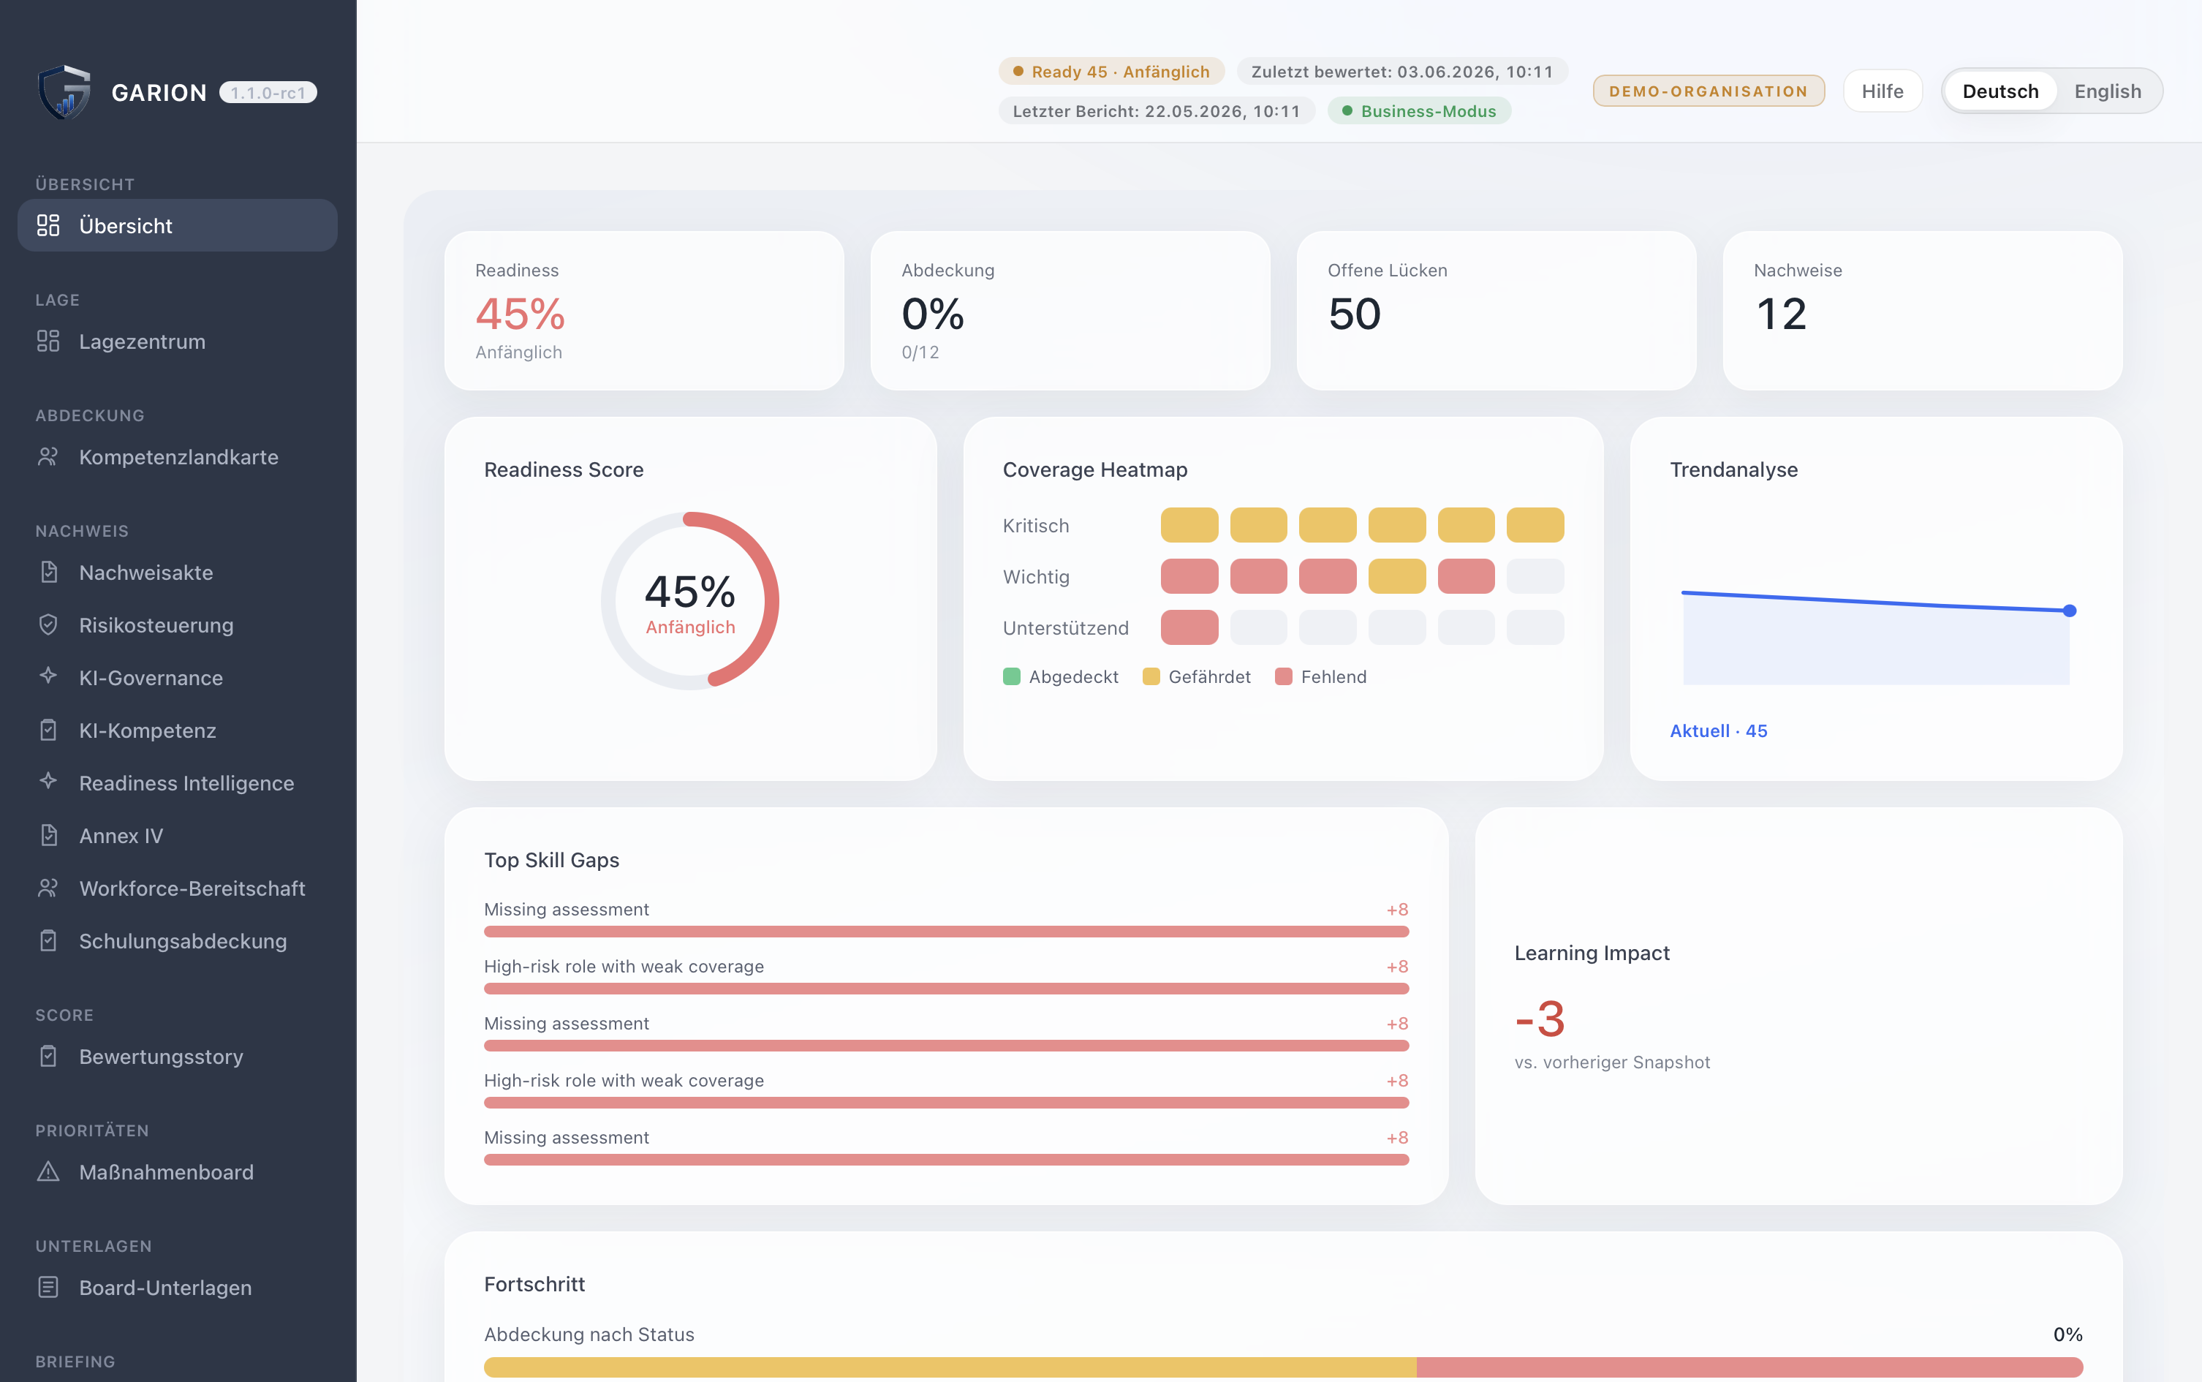The height and width of the screenshot is (1382, 2202).
Task: Click the GARION shield logo
Action: click(x=65, y=92)
